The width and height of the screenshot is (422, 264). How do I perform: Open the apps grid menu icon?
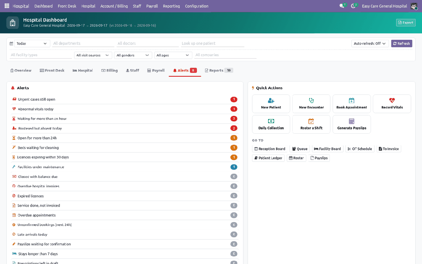7,6
